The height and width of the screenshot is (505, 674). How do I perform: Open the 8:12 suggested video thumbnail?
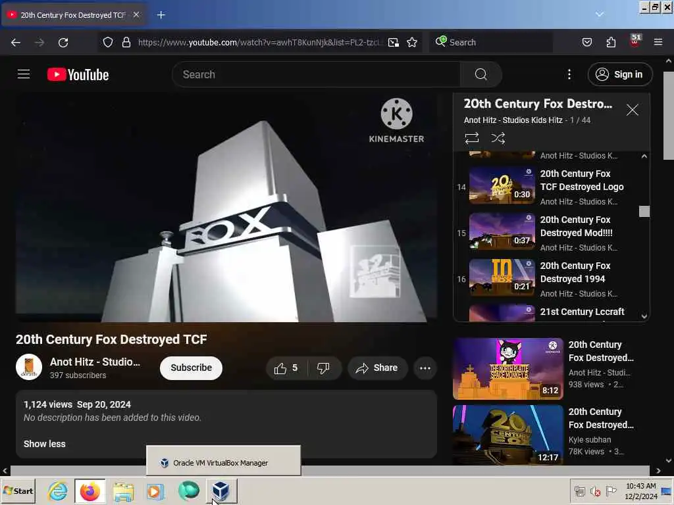pos(508,369)
